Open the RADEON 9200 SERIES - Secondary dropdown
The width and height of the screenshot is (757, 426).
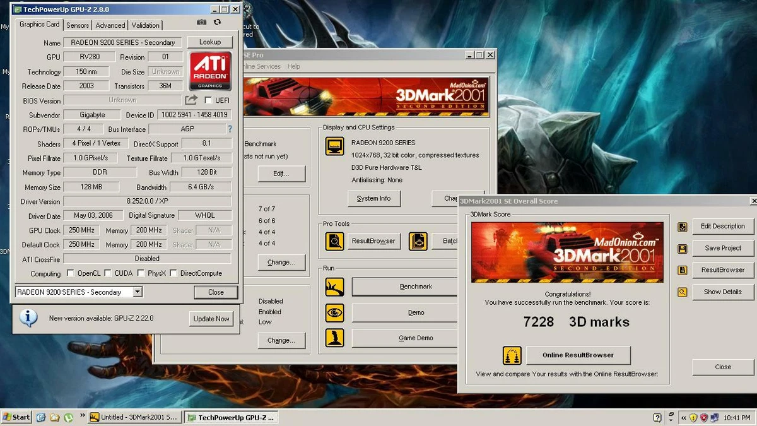pos(138,292)
